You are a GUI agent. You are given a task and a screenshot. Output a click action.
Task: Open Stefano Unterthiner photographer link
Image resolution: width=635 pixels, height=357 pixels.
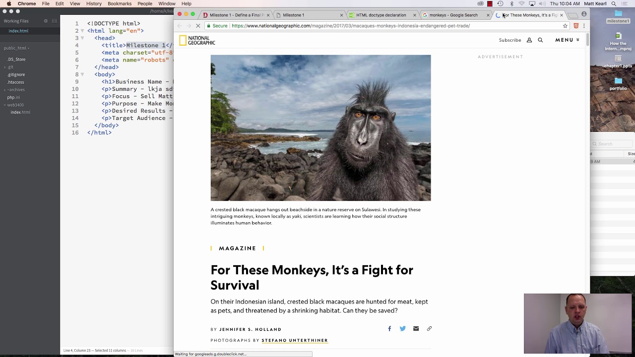coord(295,340)
